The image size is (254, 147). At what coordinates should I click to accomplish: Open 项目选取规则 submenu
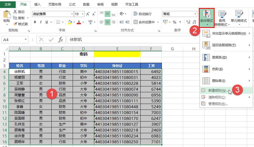(x=226, y=45)
